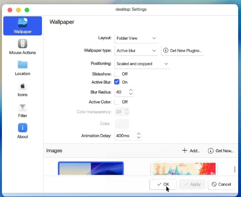
Task: Close the window with the red button
Action: 10,10
